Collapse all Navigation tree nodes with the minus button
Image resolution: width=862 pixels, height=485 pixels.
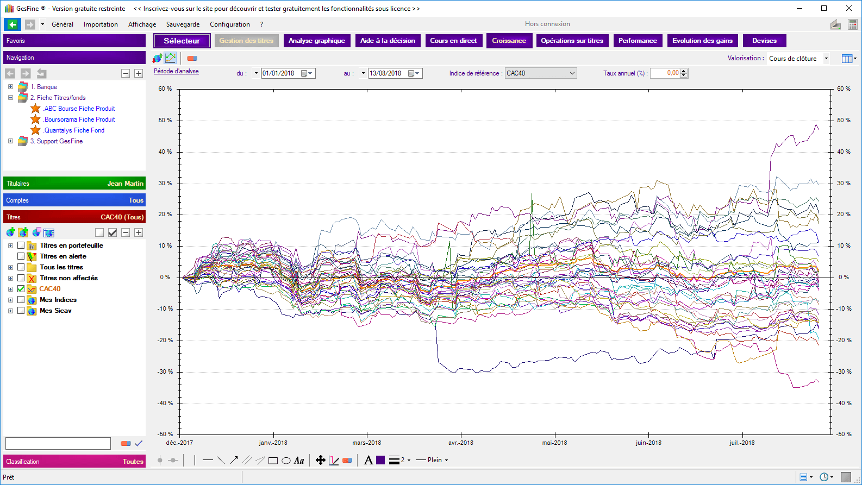(x=126, y=73)
